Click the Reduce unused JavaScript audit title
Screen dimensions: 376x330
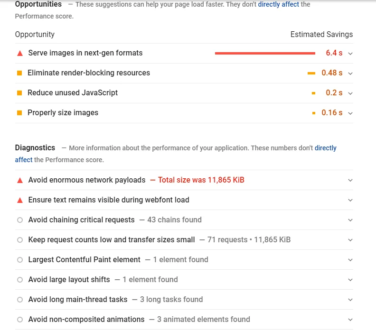73,93
